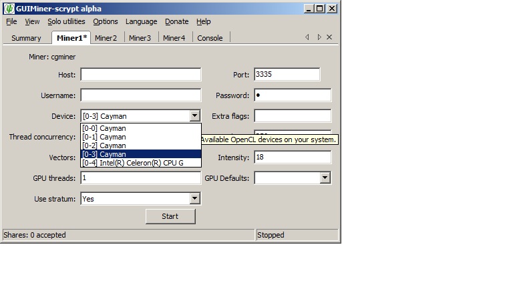Open the Help menu
Screen dimensions: 513x307
point(204,21)
